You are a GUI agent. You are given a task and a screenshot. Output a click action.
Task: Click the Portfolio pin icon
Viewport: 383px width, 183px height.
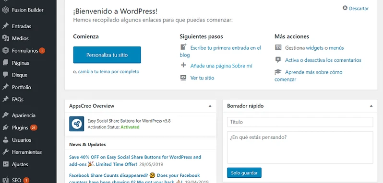5,87
